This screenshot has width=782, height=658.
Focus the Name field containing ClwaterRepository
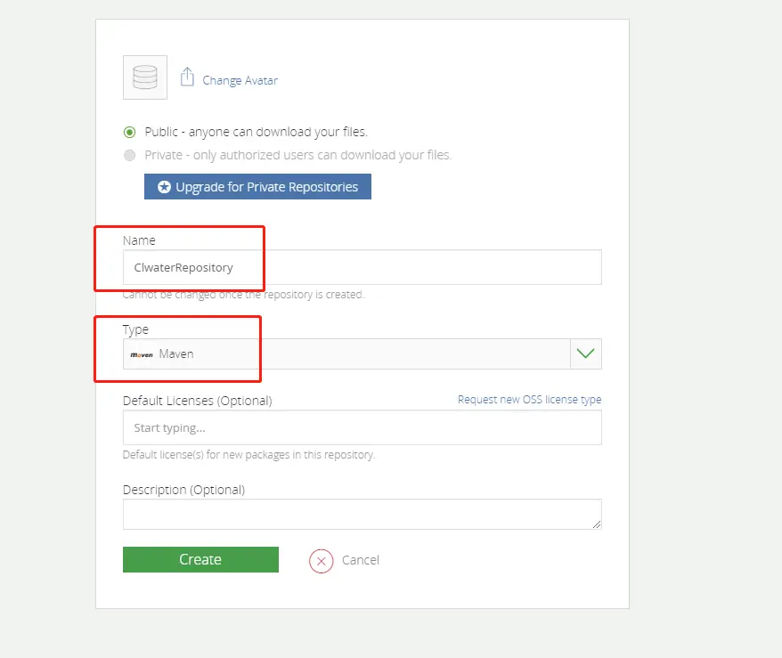pos(362,267)
